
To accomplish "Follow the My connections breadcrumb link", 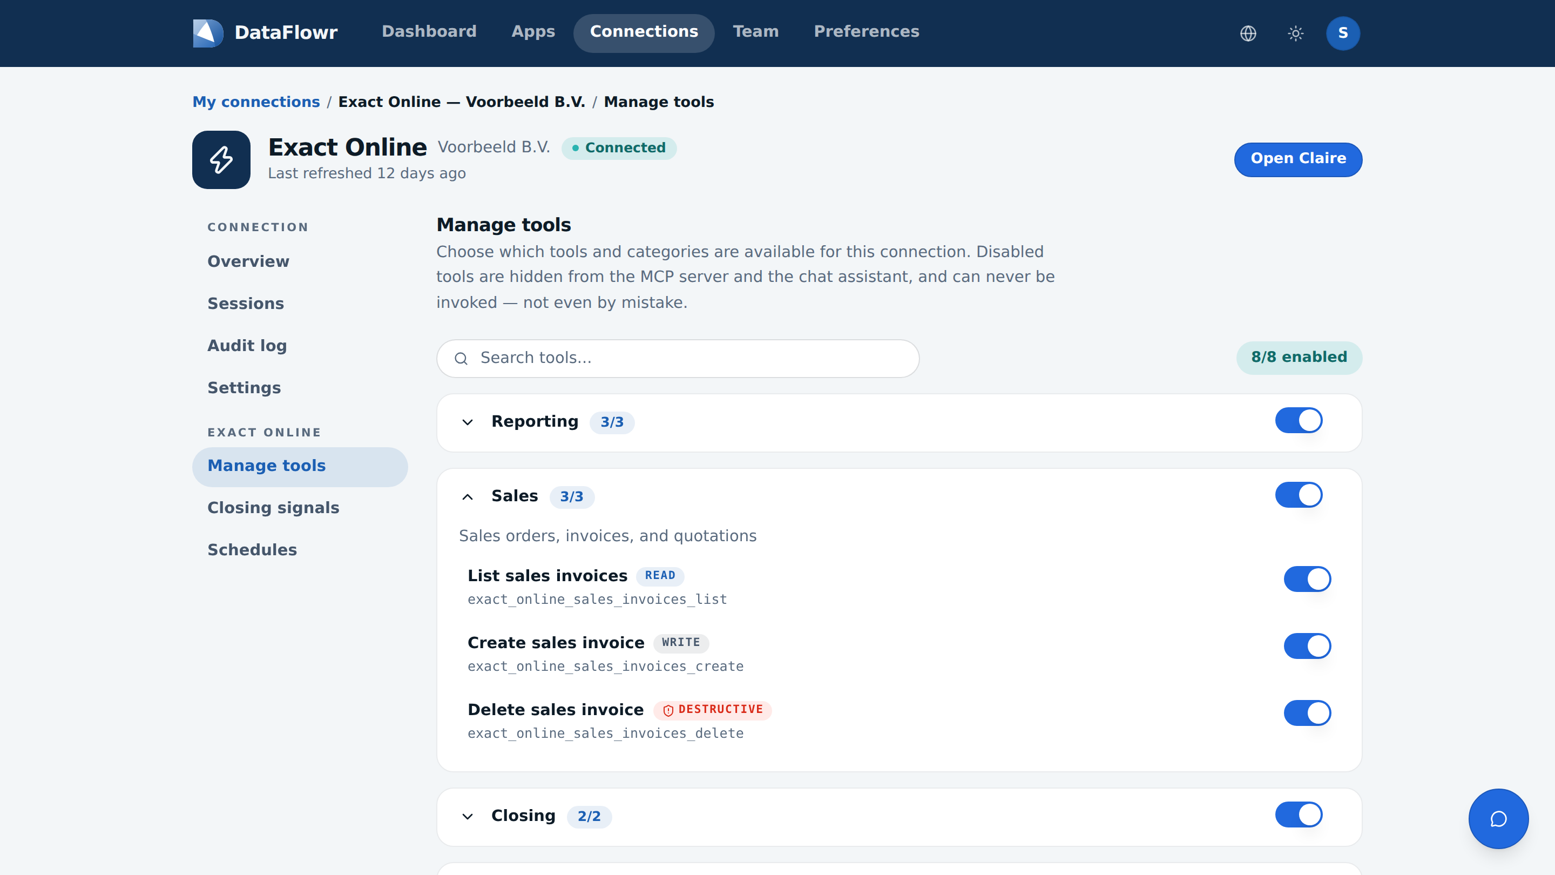I will click(x=256, y=102).
